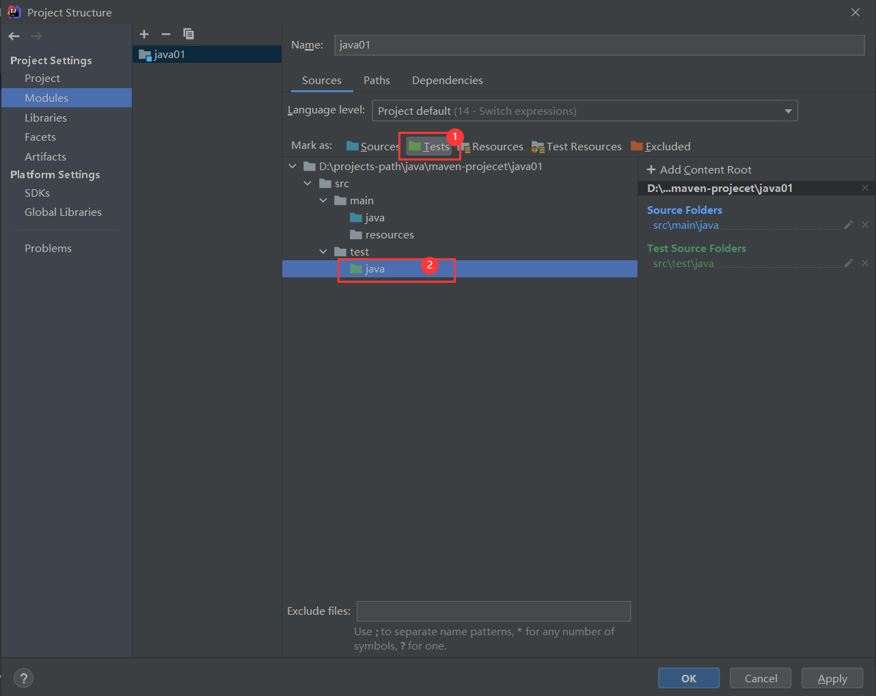Image resolution: width=876 pixels, height=696 pixels.
Task: Mark folder as Tests
Action: point(429,146)
